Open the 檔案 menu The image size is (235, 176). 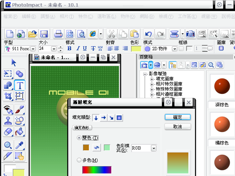point(11,16)
